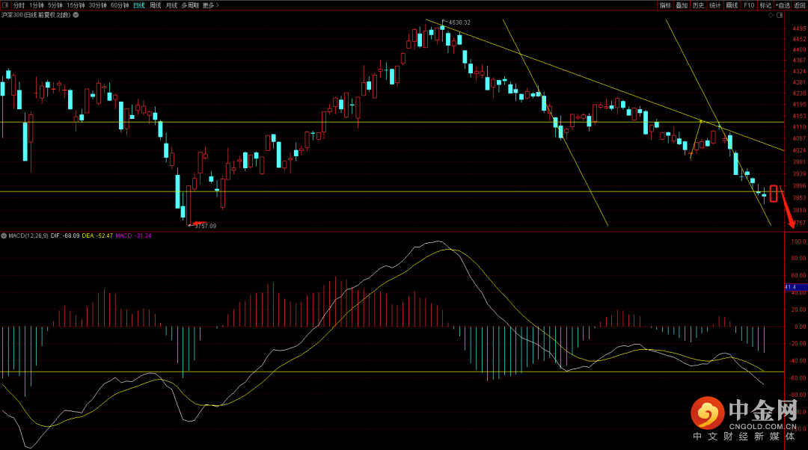Open the 沪深300 title dropdown arrow

click(76, 15)
